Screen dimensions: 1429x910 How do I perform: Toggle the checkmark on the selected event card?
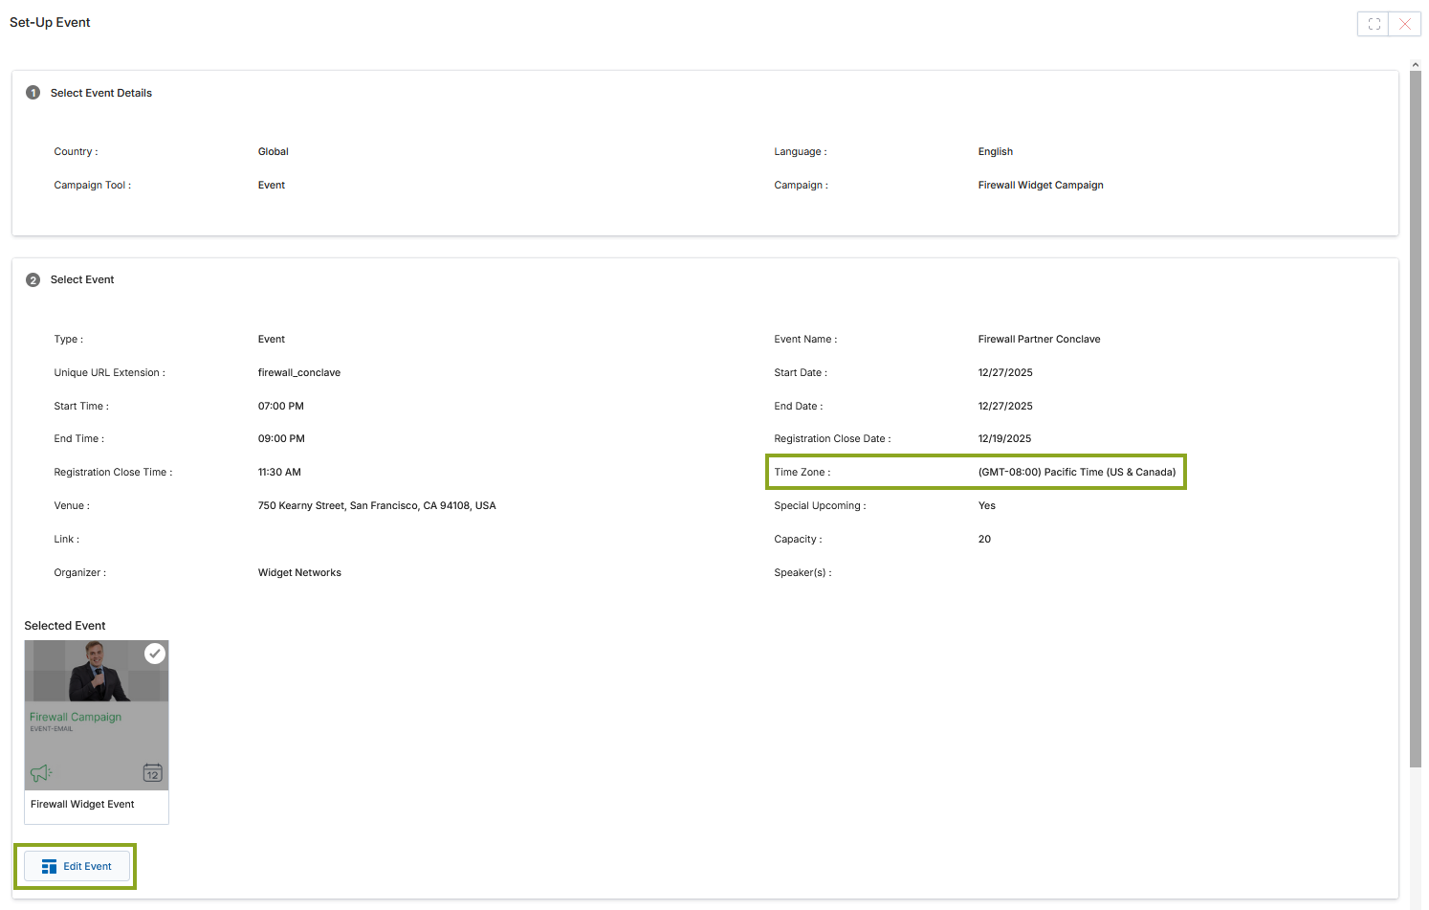click(155, 654)
